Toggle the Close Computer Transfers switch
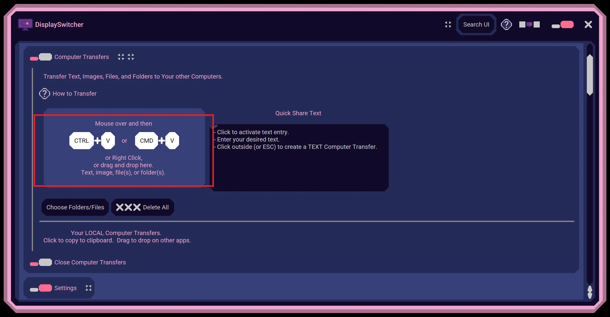Image resolution: width=610 pixels, height=317 pixels. 41,262
